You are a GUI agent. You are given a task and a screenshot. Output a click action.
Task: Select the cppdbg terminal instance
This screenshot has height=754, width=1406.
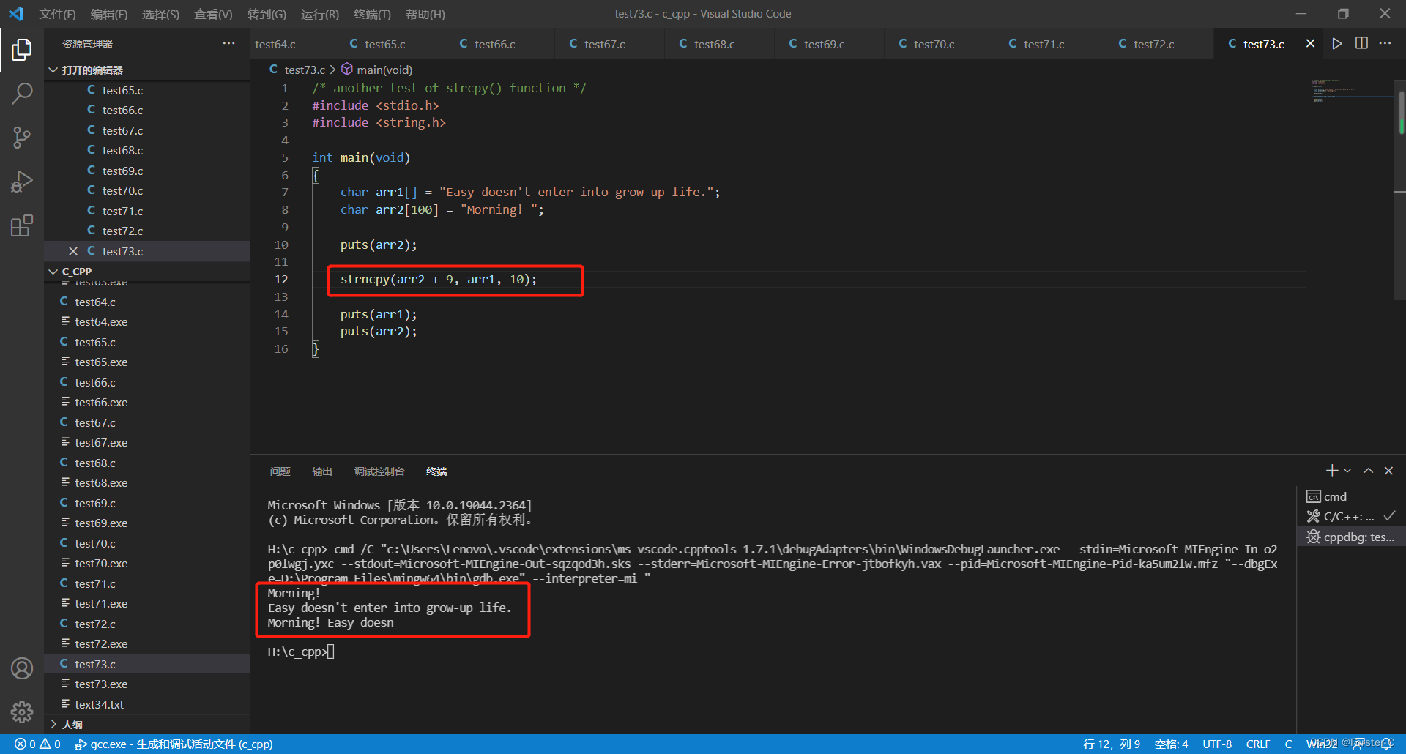1351,537
